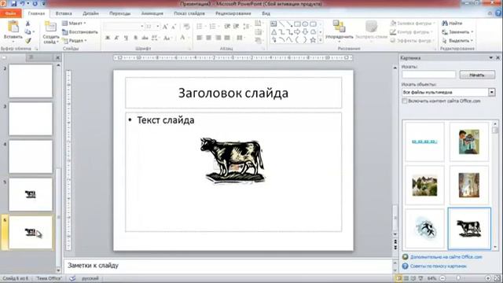Open the font name dropdown arrow
The image size is (503, 283).
tap(141, 26)
